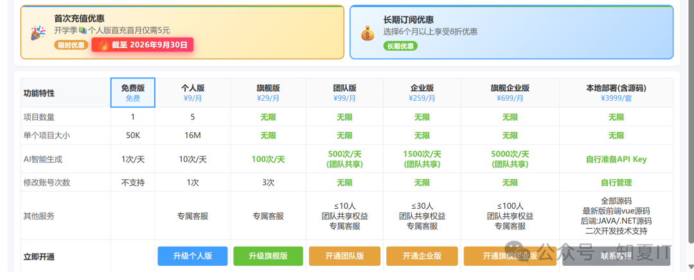
Task: Click the page vertical scrollbar
Action: click(x=690, y=121)
